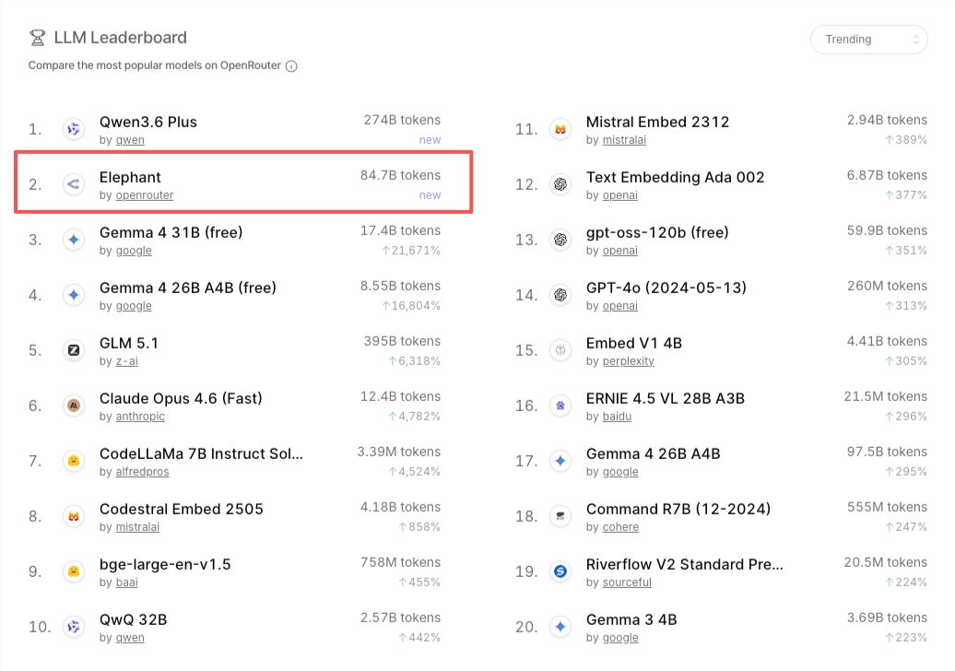Open the qwen provider link under Qwen3.6 Plus
The width and height of the screenshot is (955, 671).
(x=129, y=139)
